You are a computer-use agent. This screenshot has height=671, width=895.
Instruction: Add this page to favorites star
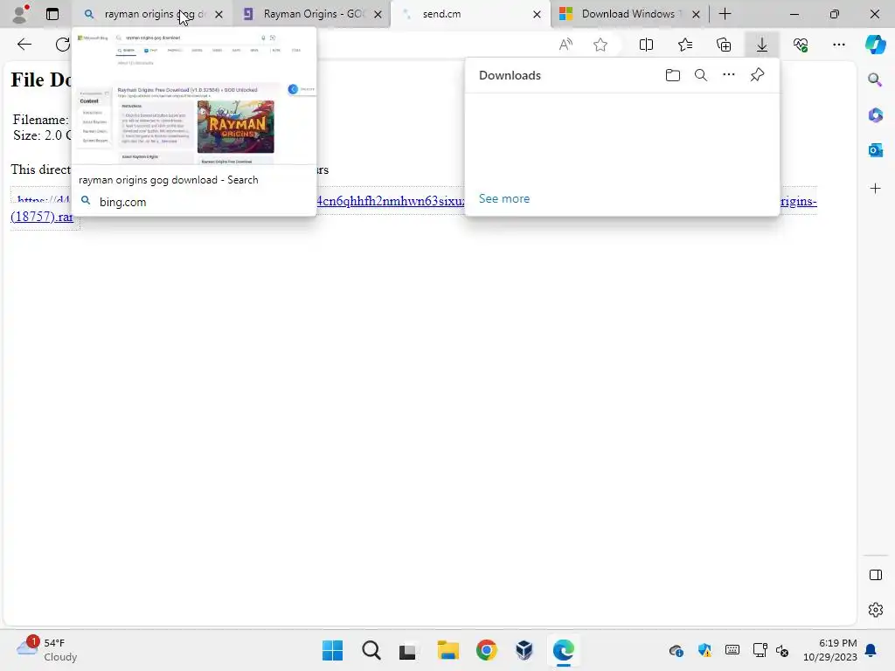[600, 45]
